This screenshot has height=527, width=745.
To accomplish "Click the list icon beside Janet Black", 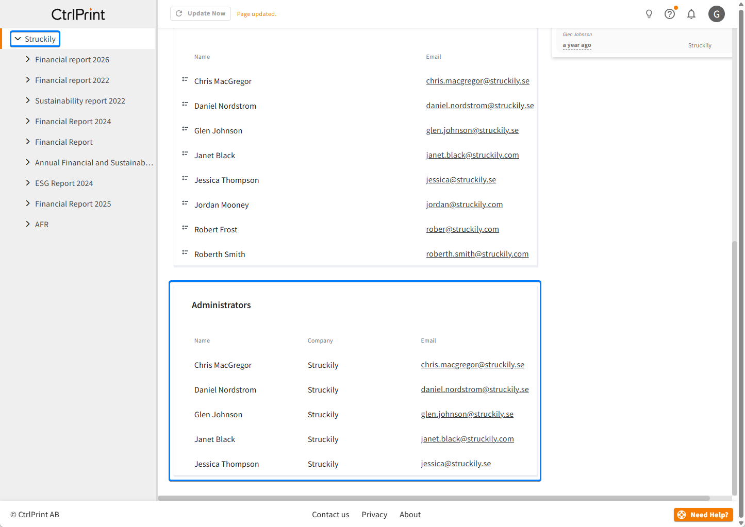I will coord(185,154).
